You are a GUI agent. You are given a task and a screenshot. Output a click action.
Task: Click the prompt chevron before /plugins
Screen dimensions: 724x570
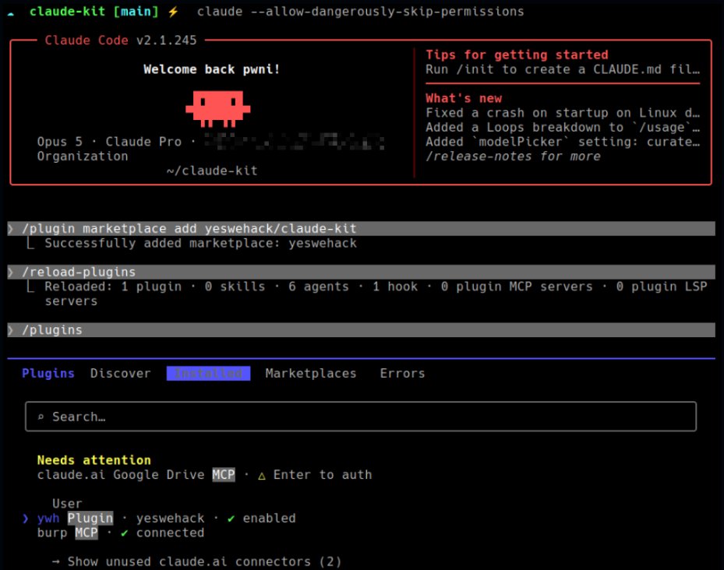tap(11, 330)
